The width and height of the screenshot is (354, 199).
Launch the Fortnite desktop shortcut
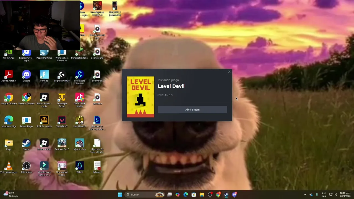pyautogui.click(x=44, y=77)
